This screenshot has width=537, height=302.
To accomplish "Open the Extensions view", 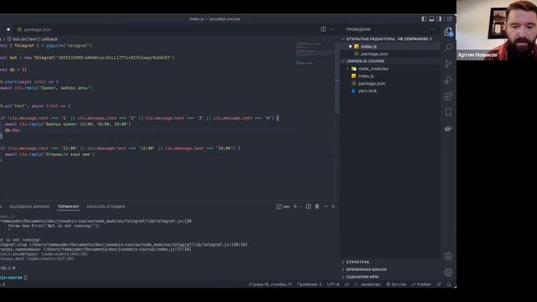I will coord(448,96).
